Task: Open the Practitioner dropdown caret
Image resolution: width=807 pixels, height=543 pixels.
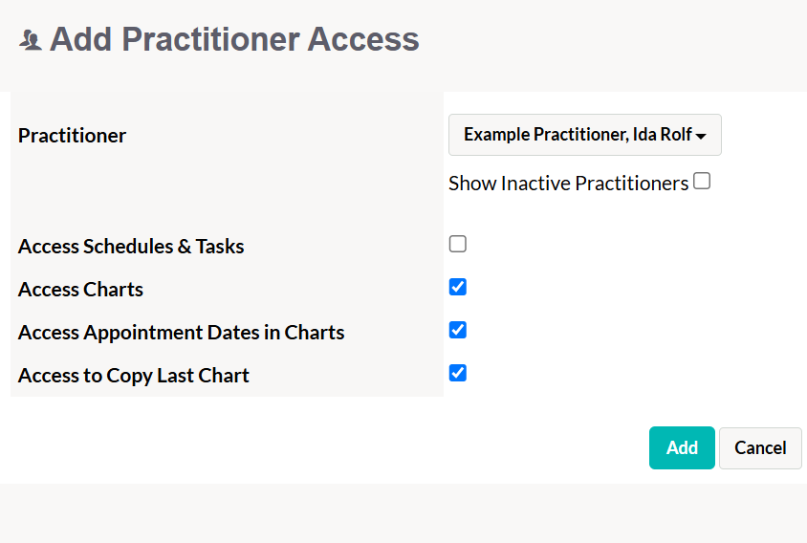Action: pos(701,137)
